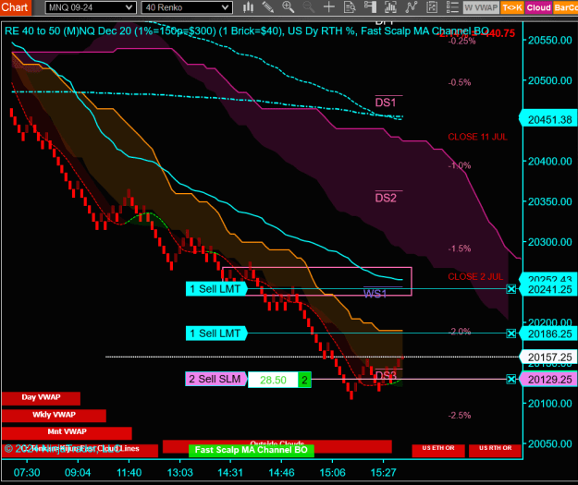This screenshot has height=485, width=578.
Task: Click the -2.5% percent level label
Action: point(460,416)
